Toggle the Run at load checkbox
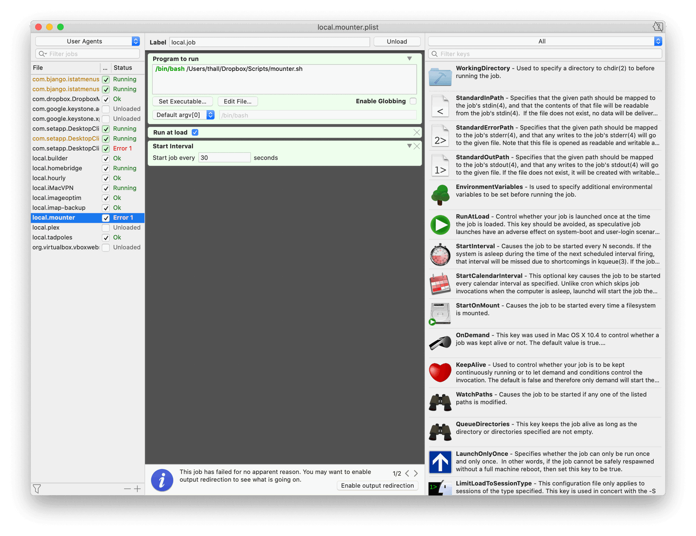 [x=195, y=133]
